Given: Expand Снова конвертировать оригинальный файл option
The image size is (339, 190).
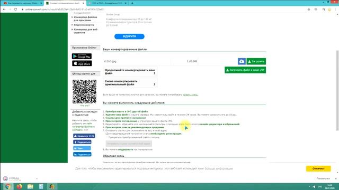Looking at the screenshot, I should point(130,83).
